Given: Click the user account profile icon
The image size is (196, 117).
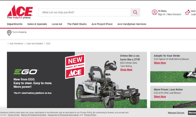Looking at the screenshot, I should [x=155, y=12].
